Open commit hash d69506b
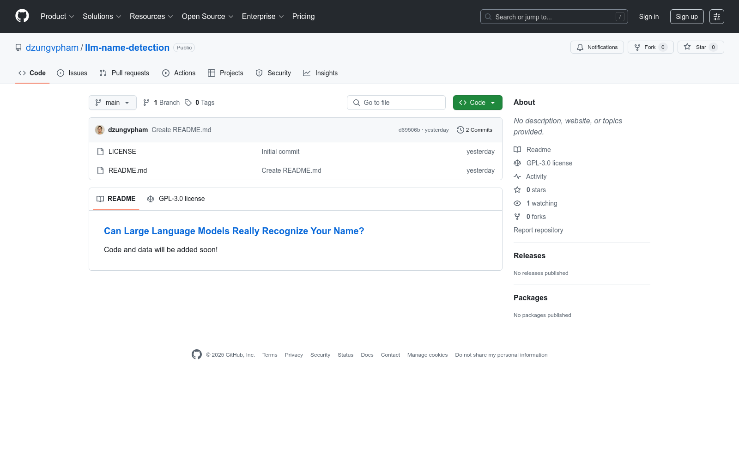 pos(409,130)
